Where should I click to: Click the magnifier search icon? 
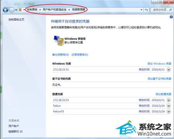pos(171,10)
